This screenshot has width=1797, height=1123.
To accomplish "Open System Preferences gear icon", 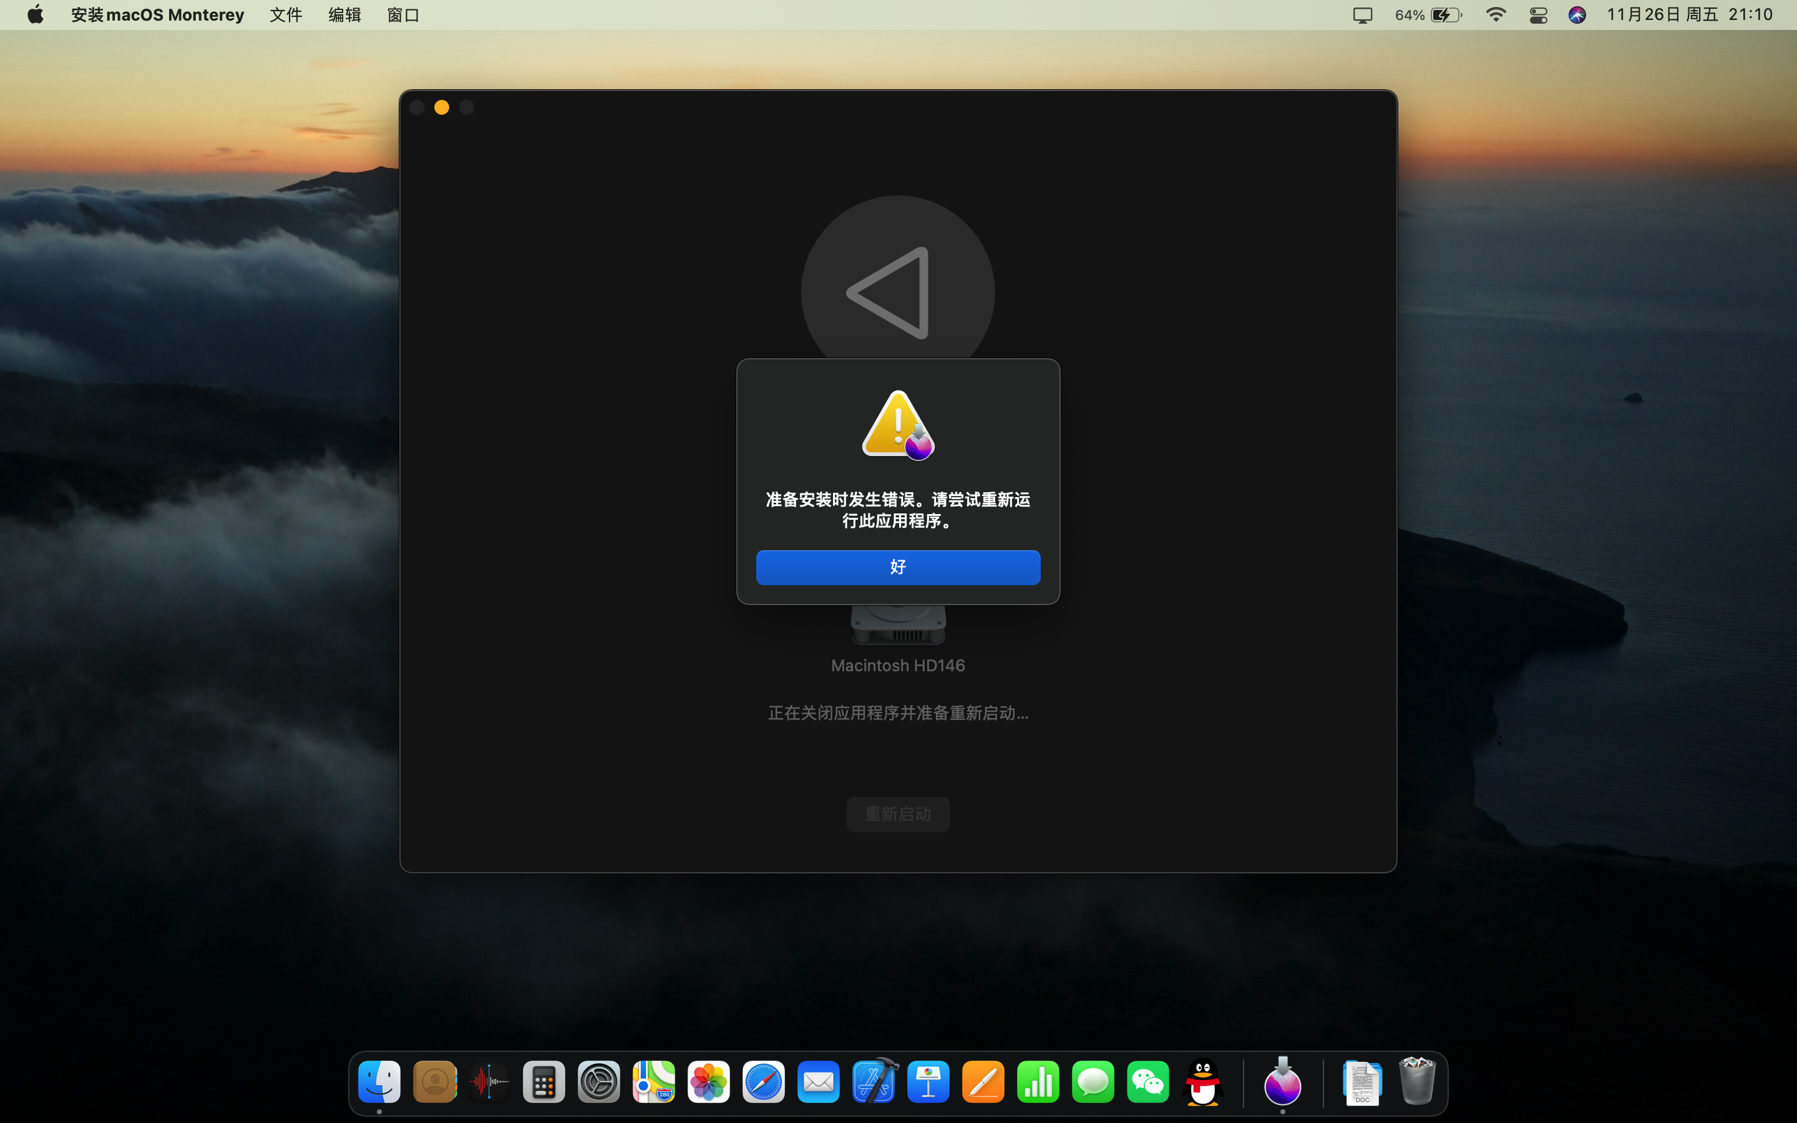I will pos(599,1082).
